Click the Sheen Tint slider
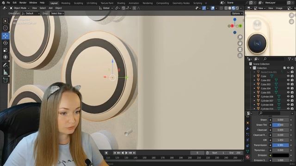Screen dimensions: 296x166 [x=281, y=125]
